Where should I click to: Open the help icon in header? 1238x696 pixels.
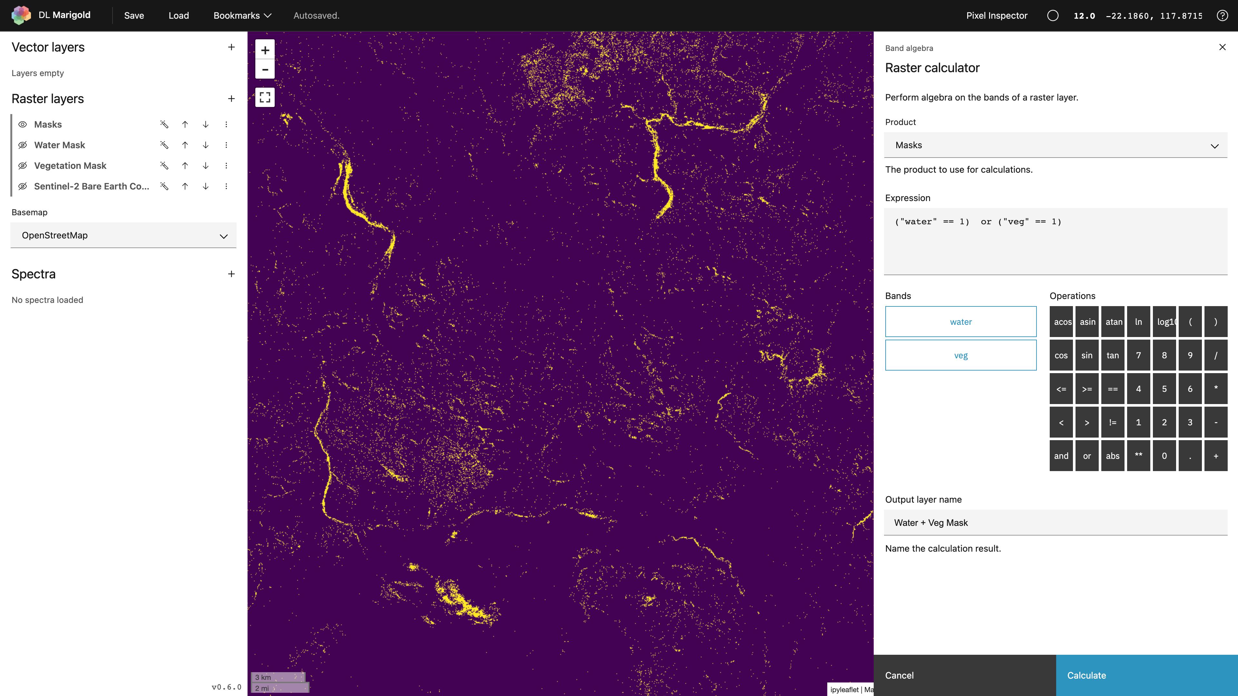1222,15
